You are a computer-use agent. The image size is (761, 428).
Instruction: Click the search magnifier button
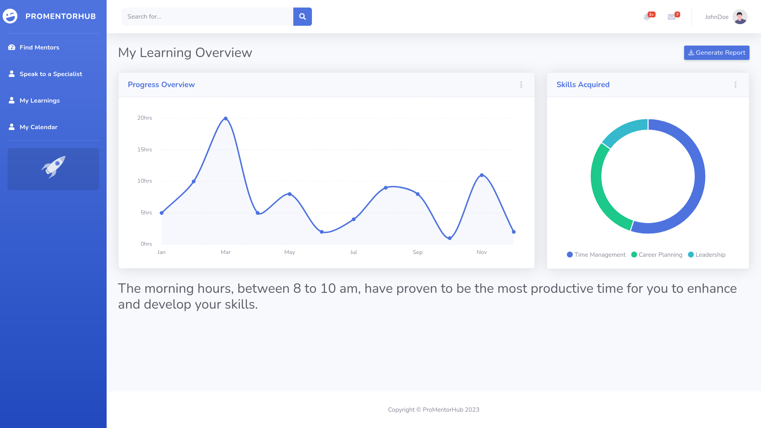(302, 17)
